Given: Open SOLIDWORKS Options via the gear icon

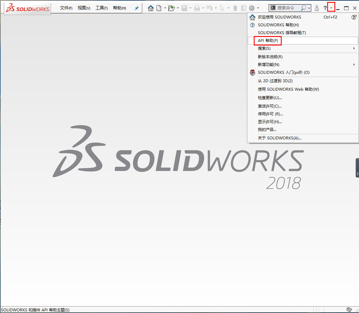Looking at the screenshot, I should [x=251, y=8].
